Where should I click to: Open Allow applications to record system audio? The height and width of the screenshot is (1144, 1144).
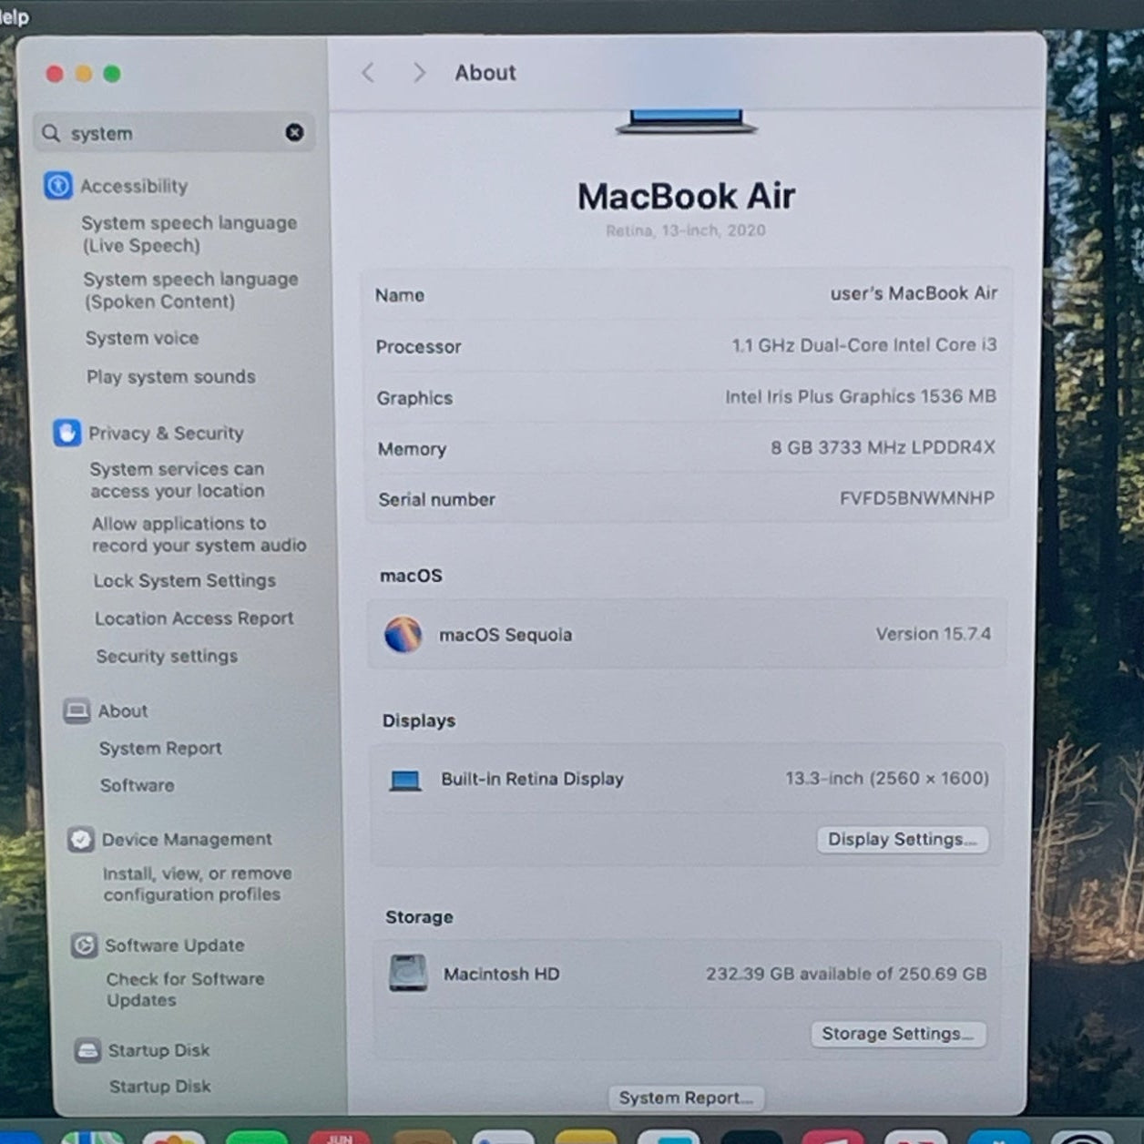[x=199, y=535]
